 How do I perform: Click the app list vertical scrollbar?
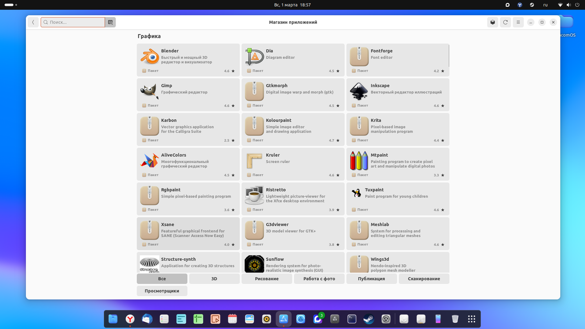click(448, 57)
